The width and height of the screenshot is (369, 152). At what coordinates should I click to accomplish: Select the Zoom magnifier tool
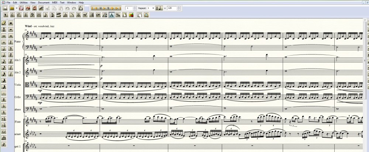pyautogui.click(x=146, y=15)
